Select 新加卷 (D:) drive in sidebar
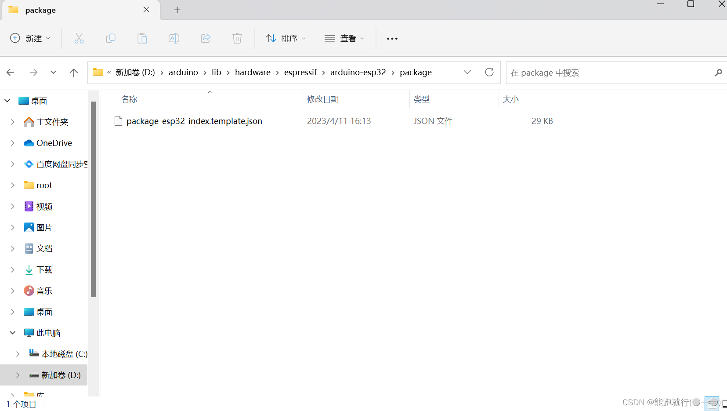This screenshot has height=411, width=727. tap(61, 375)
